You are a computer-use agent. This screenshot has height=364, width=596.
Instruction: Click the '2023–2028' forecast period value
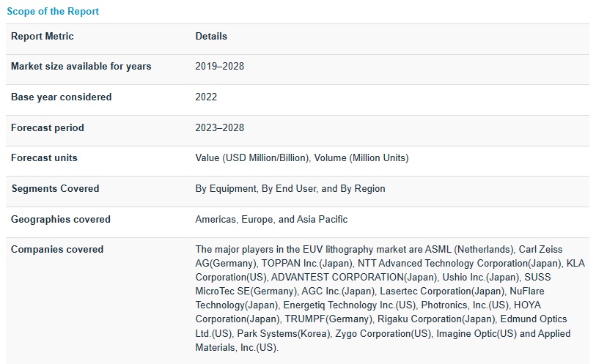click(x=219, y=128)
